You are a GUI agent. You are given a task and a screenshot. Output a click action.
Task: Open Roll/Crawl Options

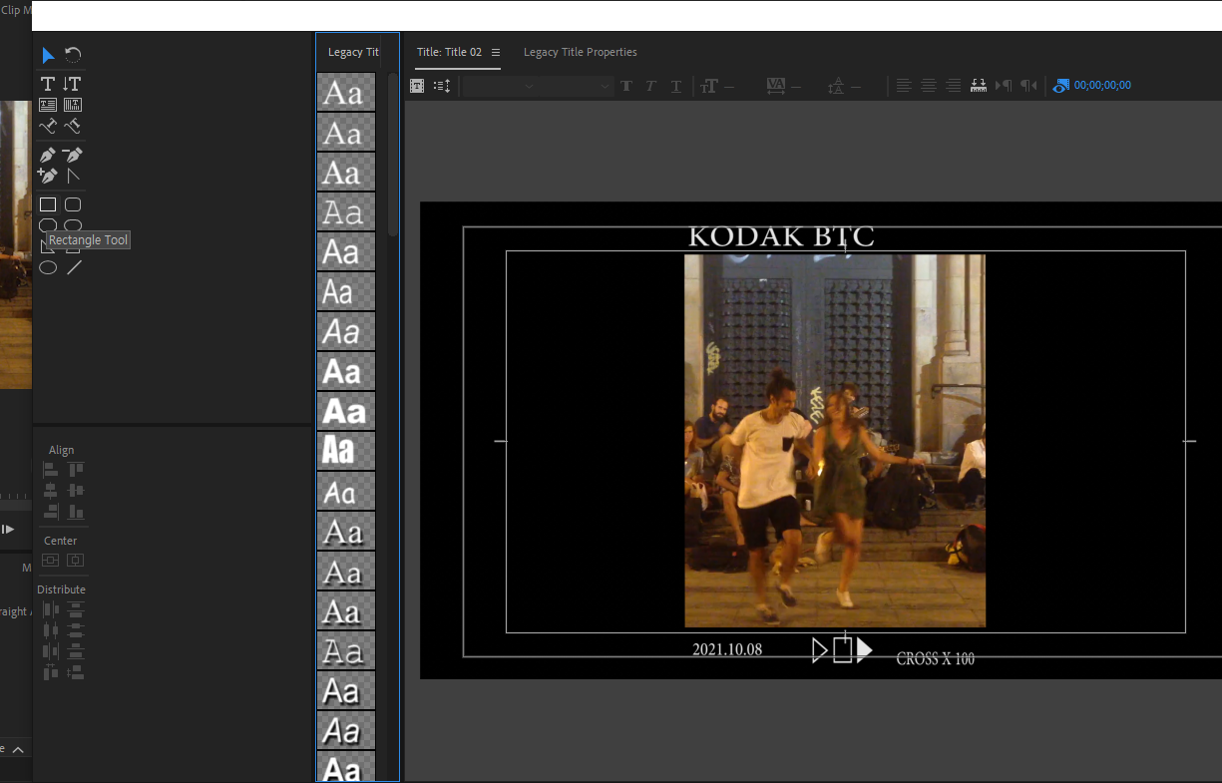click(x=442, y=86)
